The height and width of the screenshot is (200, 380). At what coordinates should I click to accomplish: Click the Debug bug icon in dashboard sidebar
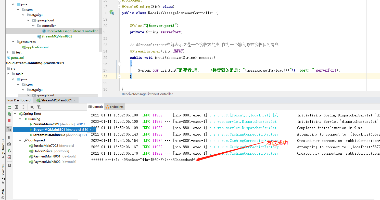(x=9, y=114)
